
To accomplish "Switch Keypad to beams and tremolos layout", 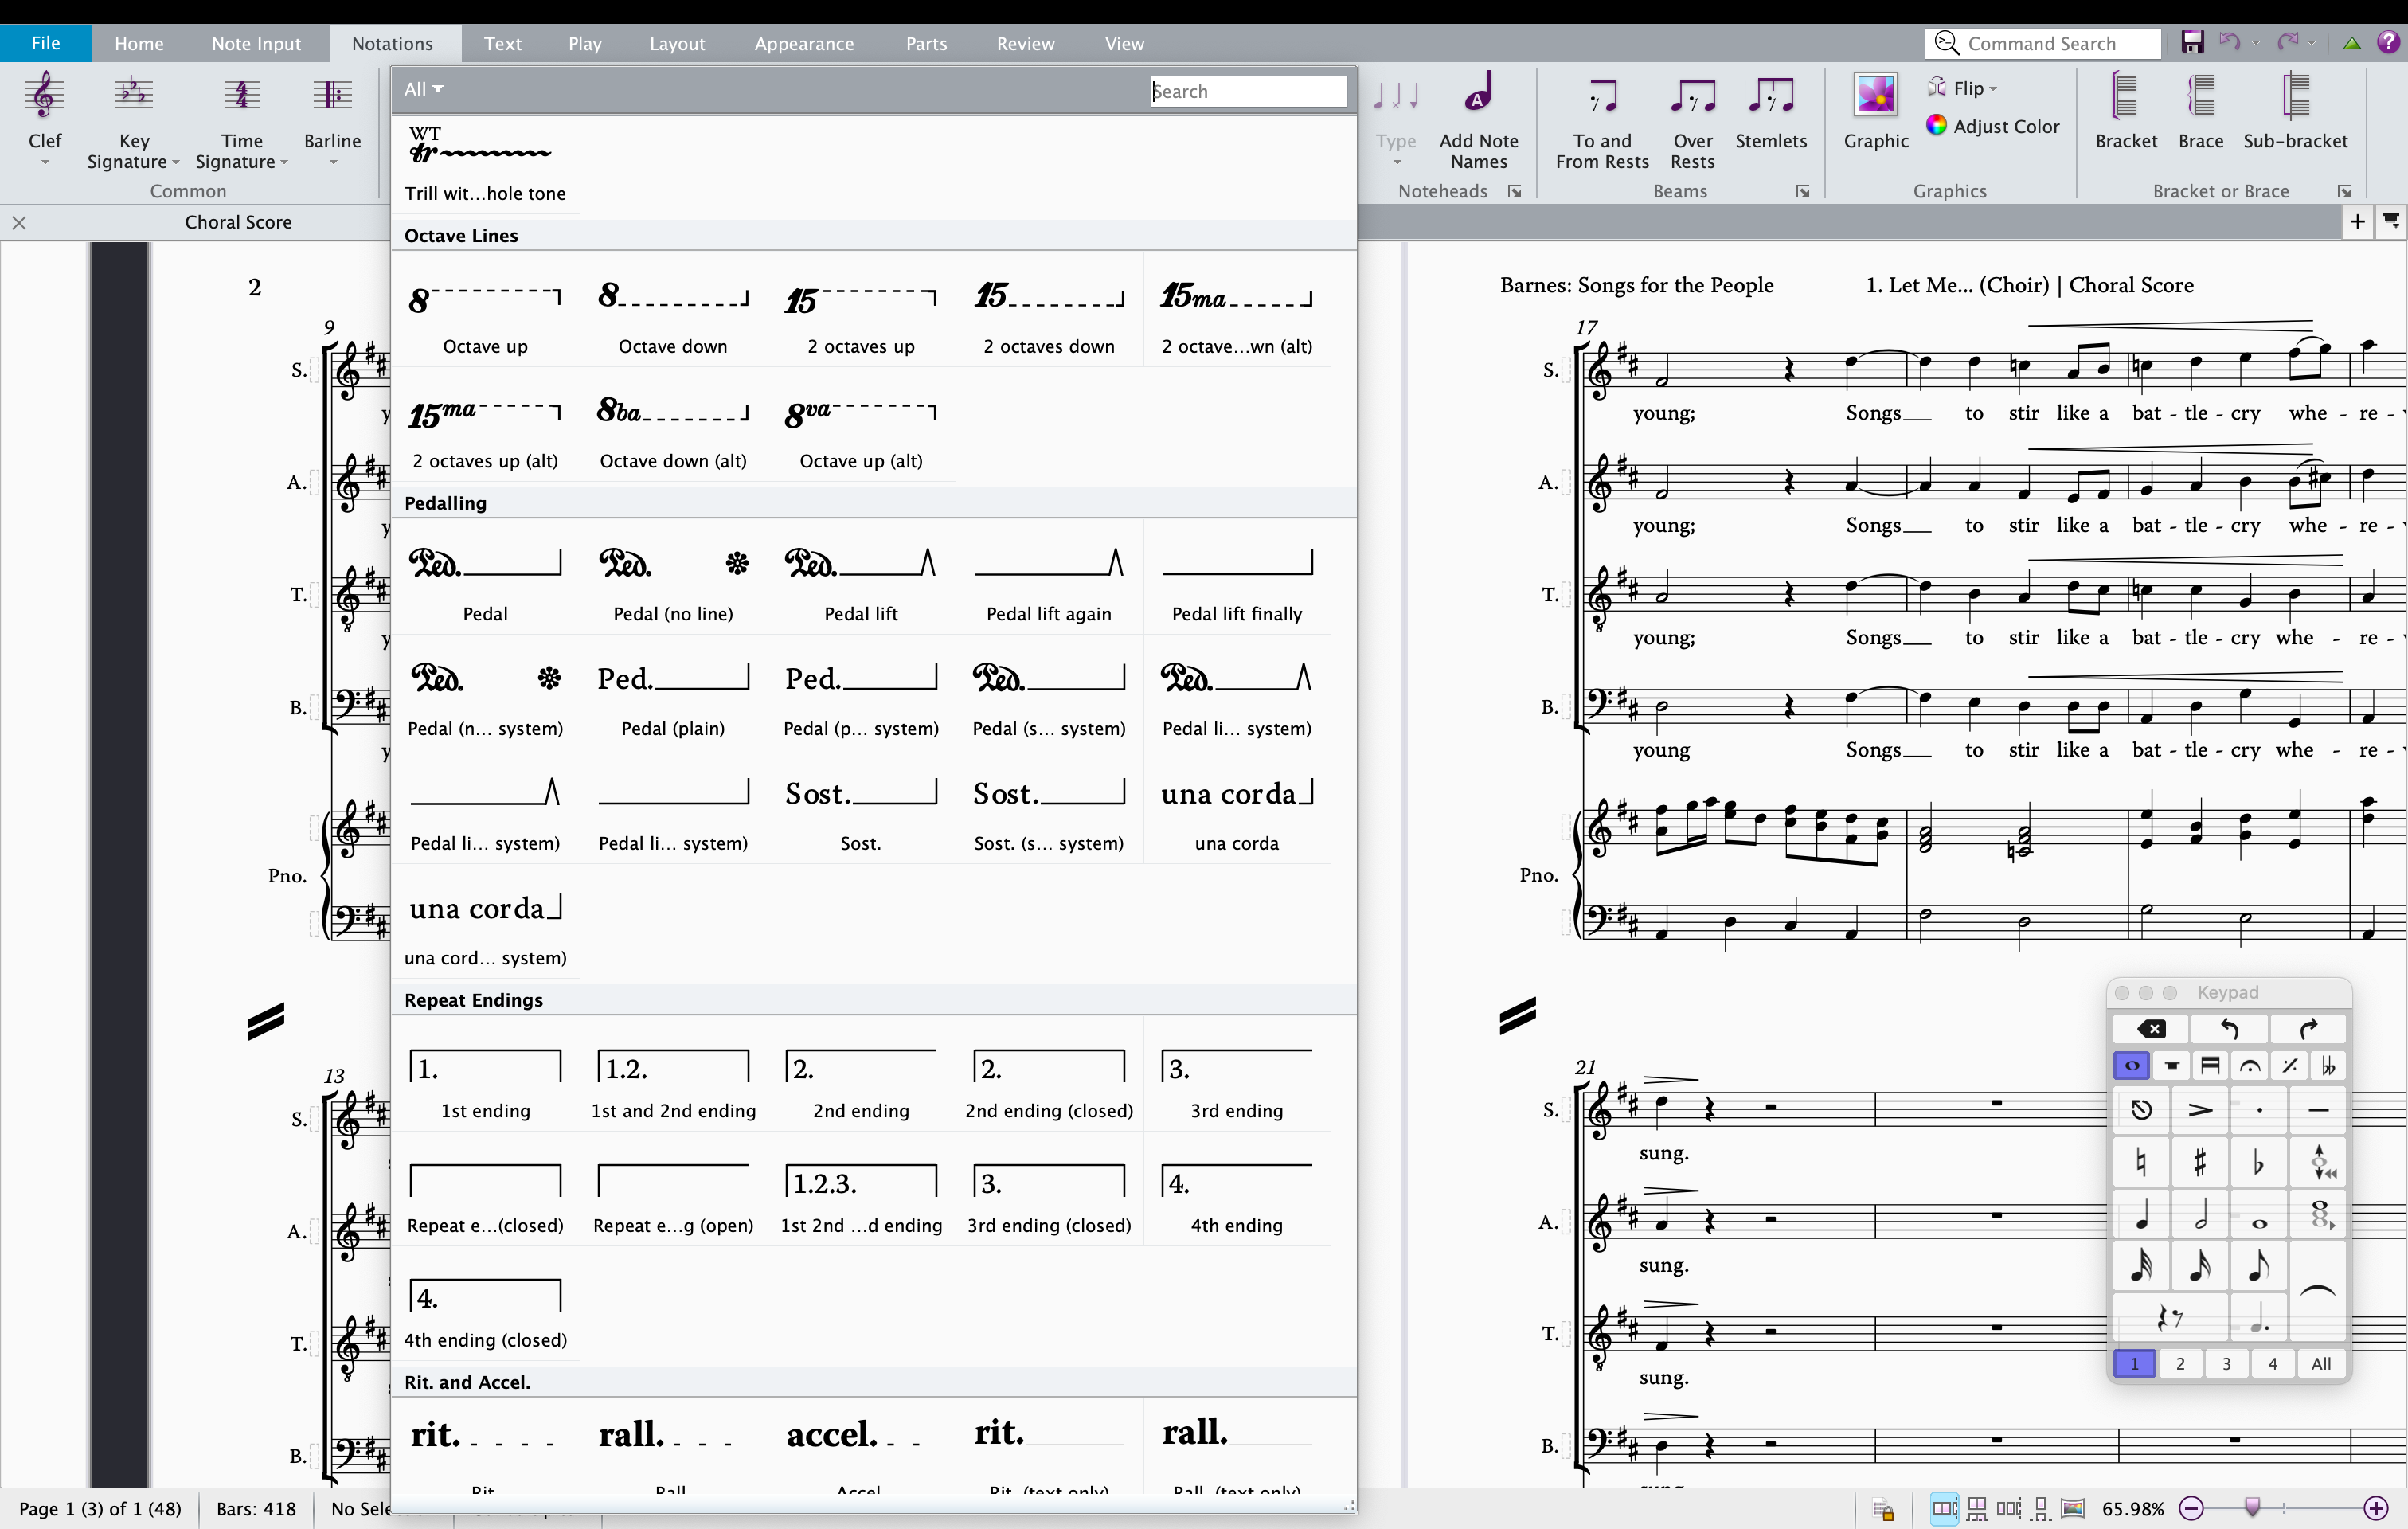I will pyautogui.click(x=2210, y=1066).
